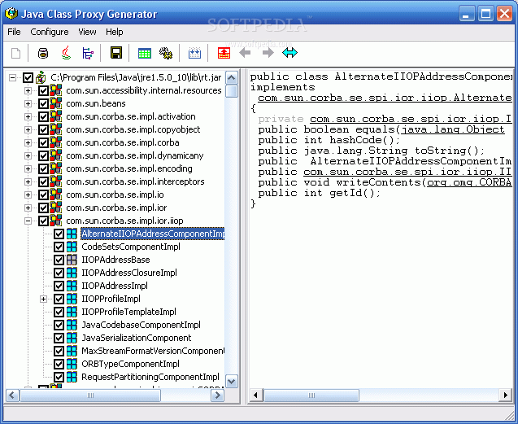
Task: Collapse the rt.jar root node
Action: (x=12, y=78)
